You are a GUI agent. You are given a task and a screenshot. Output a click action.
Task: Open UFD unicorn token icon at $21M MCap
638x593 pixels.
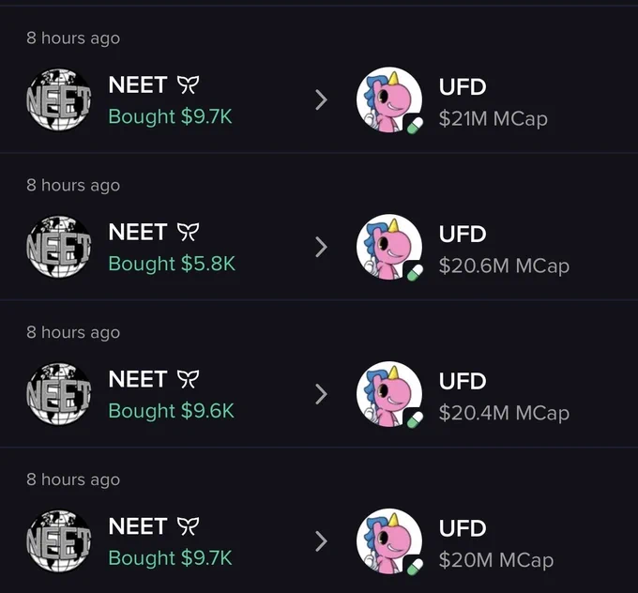pyautogui.click(x=389, y=99)
